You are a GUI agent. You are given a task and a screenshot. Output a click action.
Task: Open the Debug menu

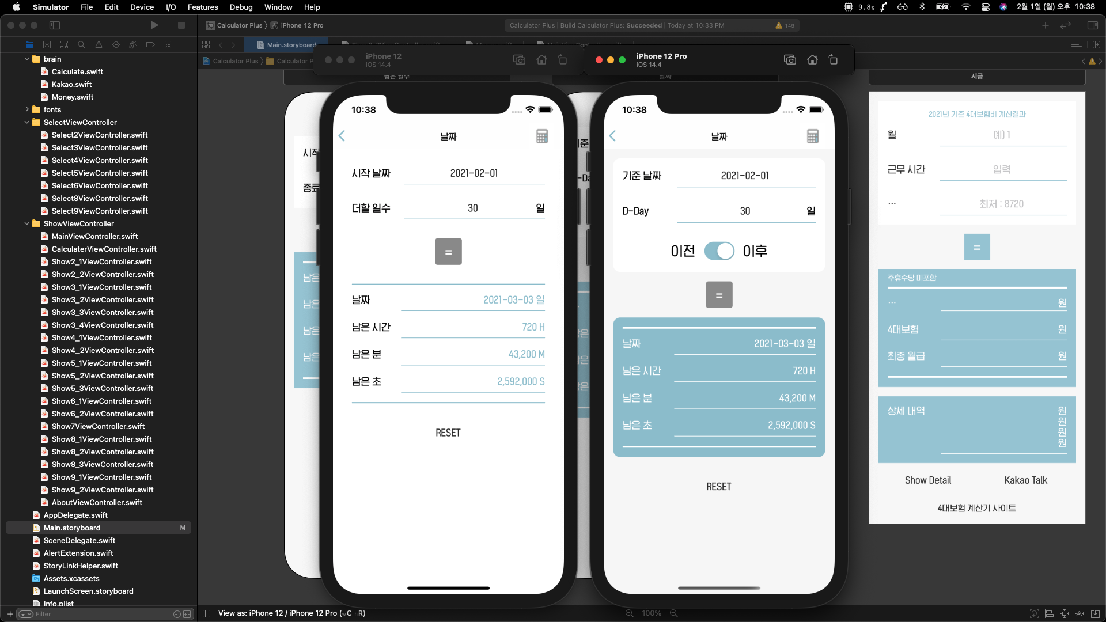click(241, 7)
